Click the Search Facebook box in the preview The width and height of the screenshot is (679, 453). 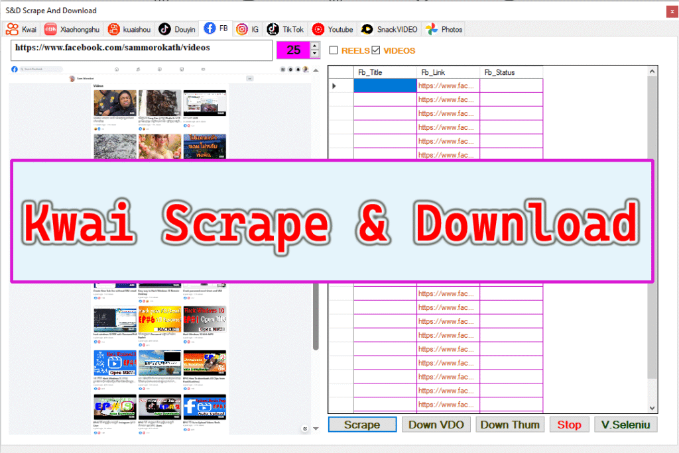coord(41,70)
